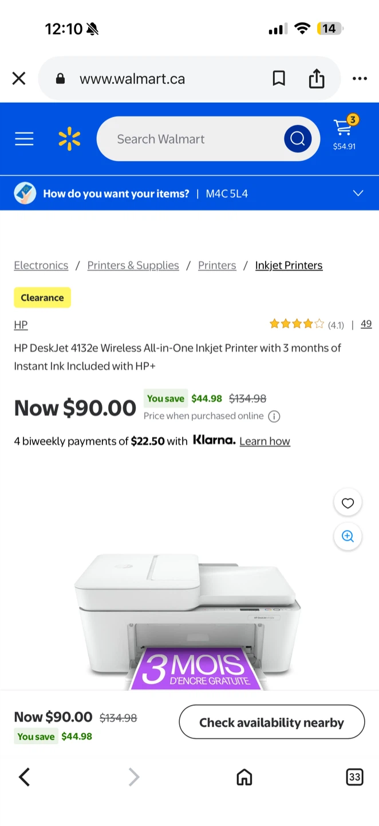
Task: Select the Electronics breadcrumb
Action: [41, 265]
